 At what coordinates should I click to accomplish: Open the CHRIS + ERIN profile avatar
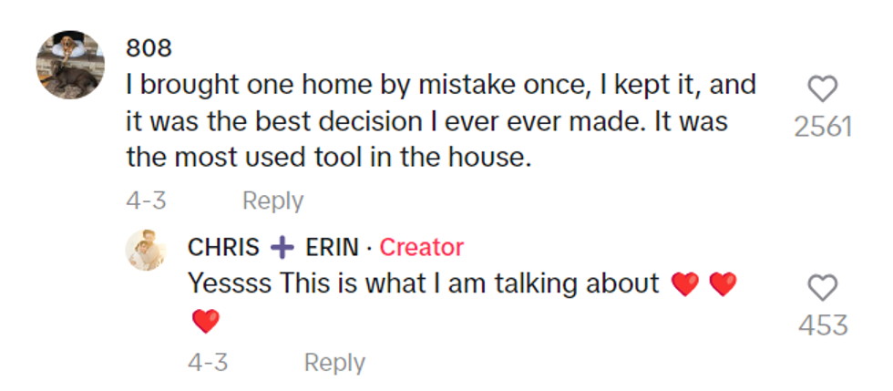coord(149,250)
